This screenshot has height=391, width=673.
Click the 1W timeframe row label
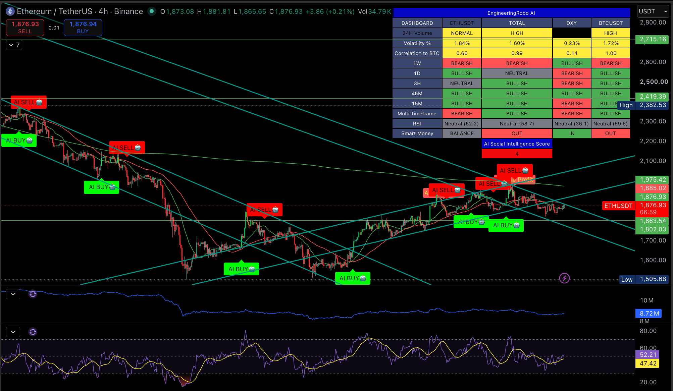(x=417, y=63)
